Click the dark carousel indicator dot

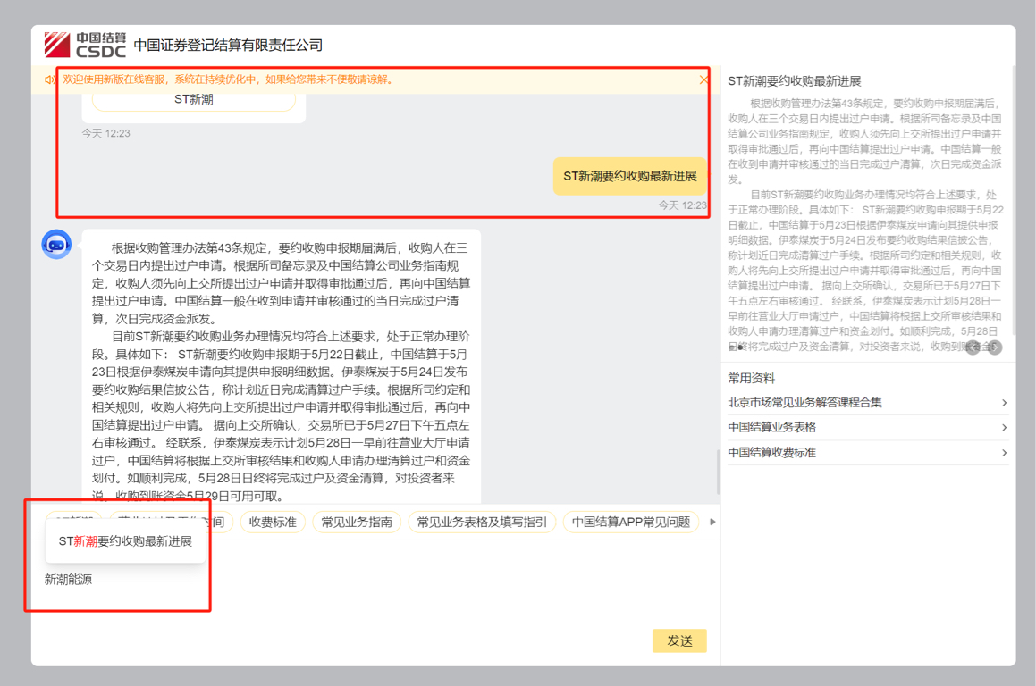click(x=741, y=347)
